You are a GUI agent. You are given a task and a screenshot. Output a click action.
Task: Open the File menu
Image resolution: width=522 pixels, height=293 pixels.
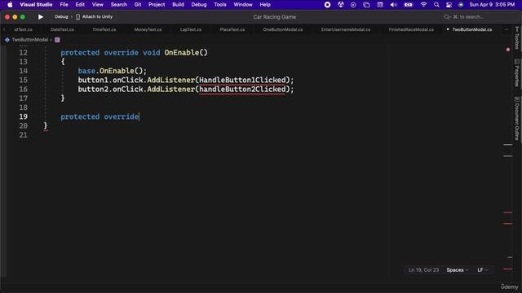coord(64,5)
